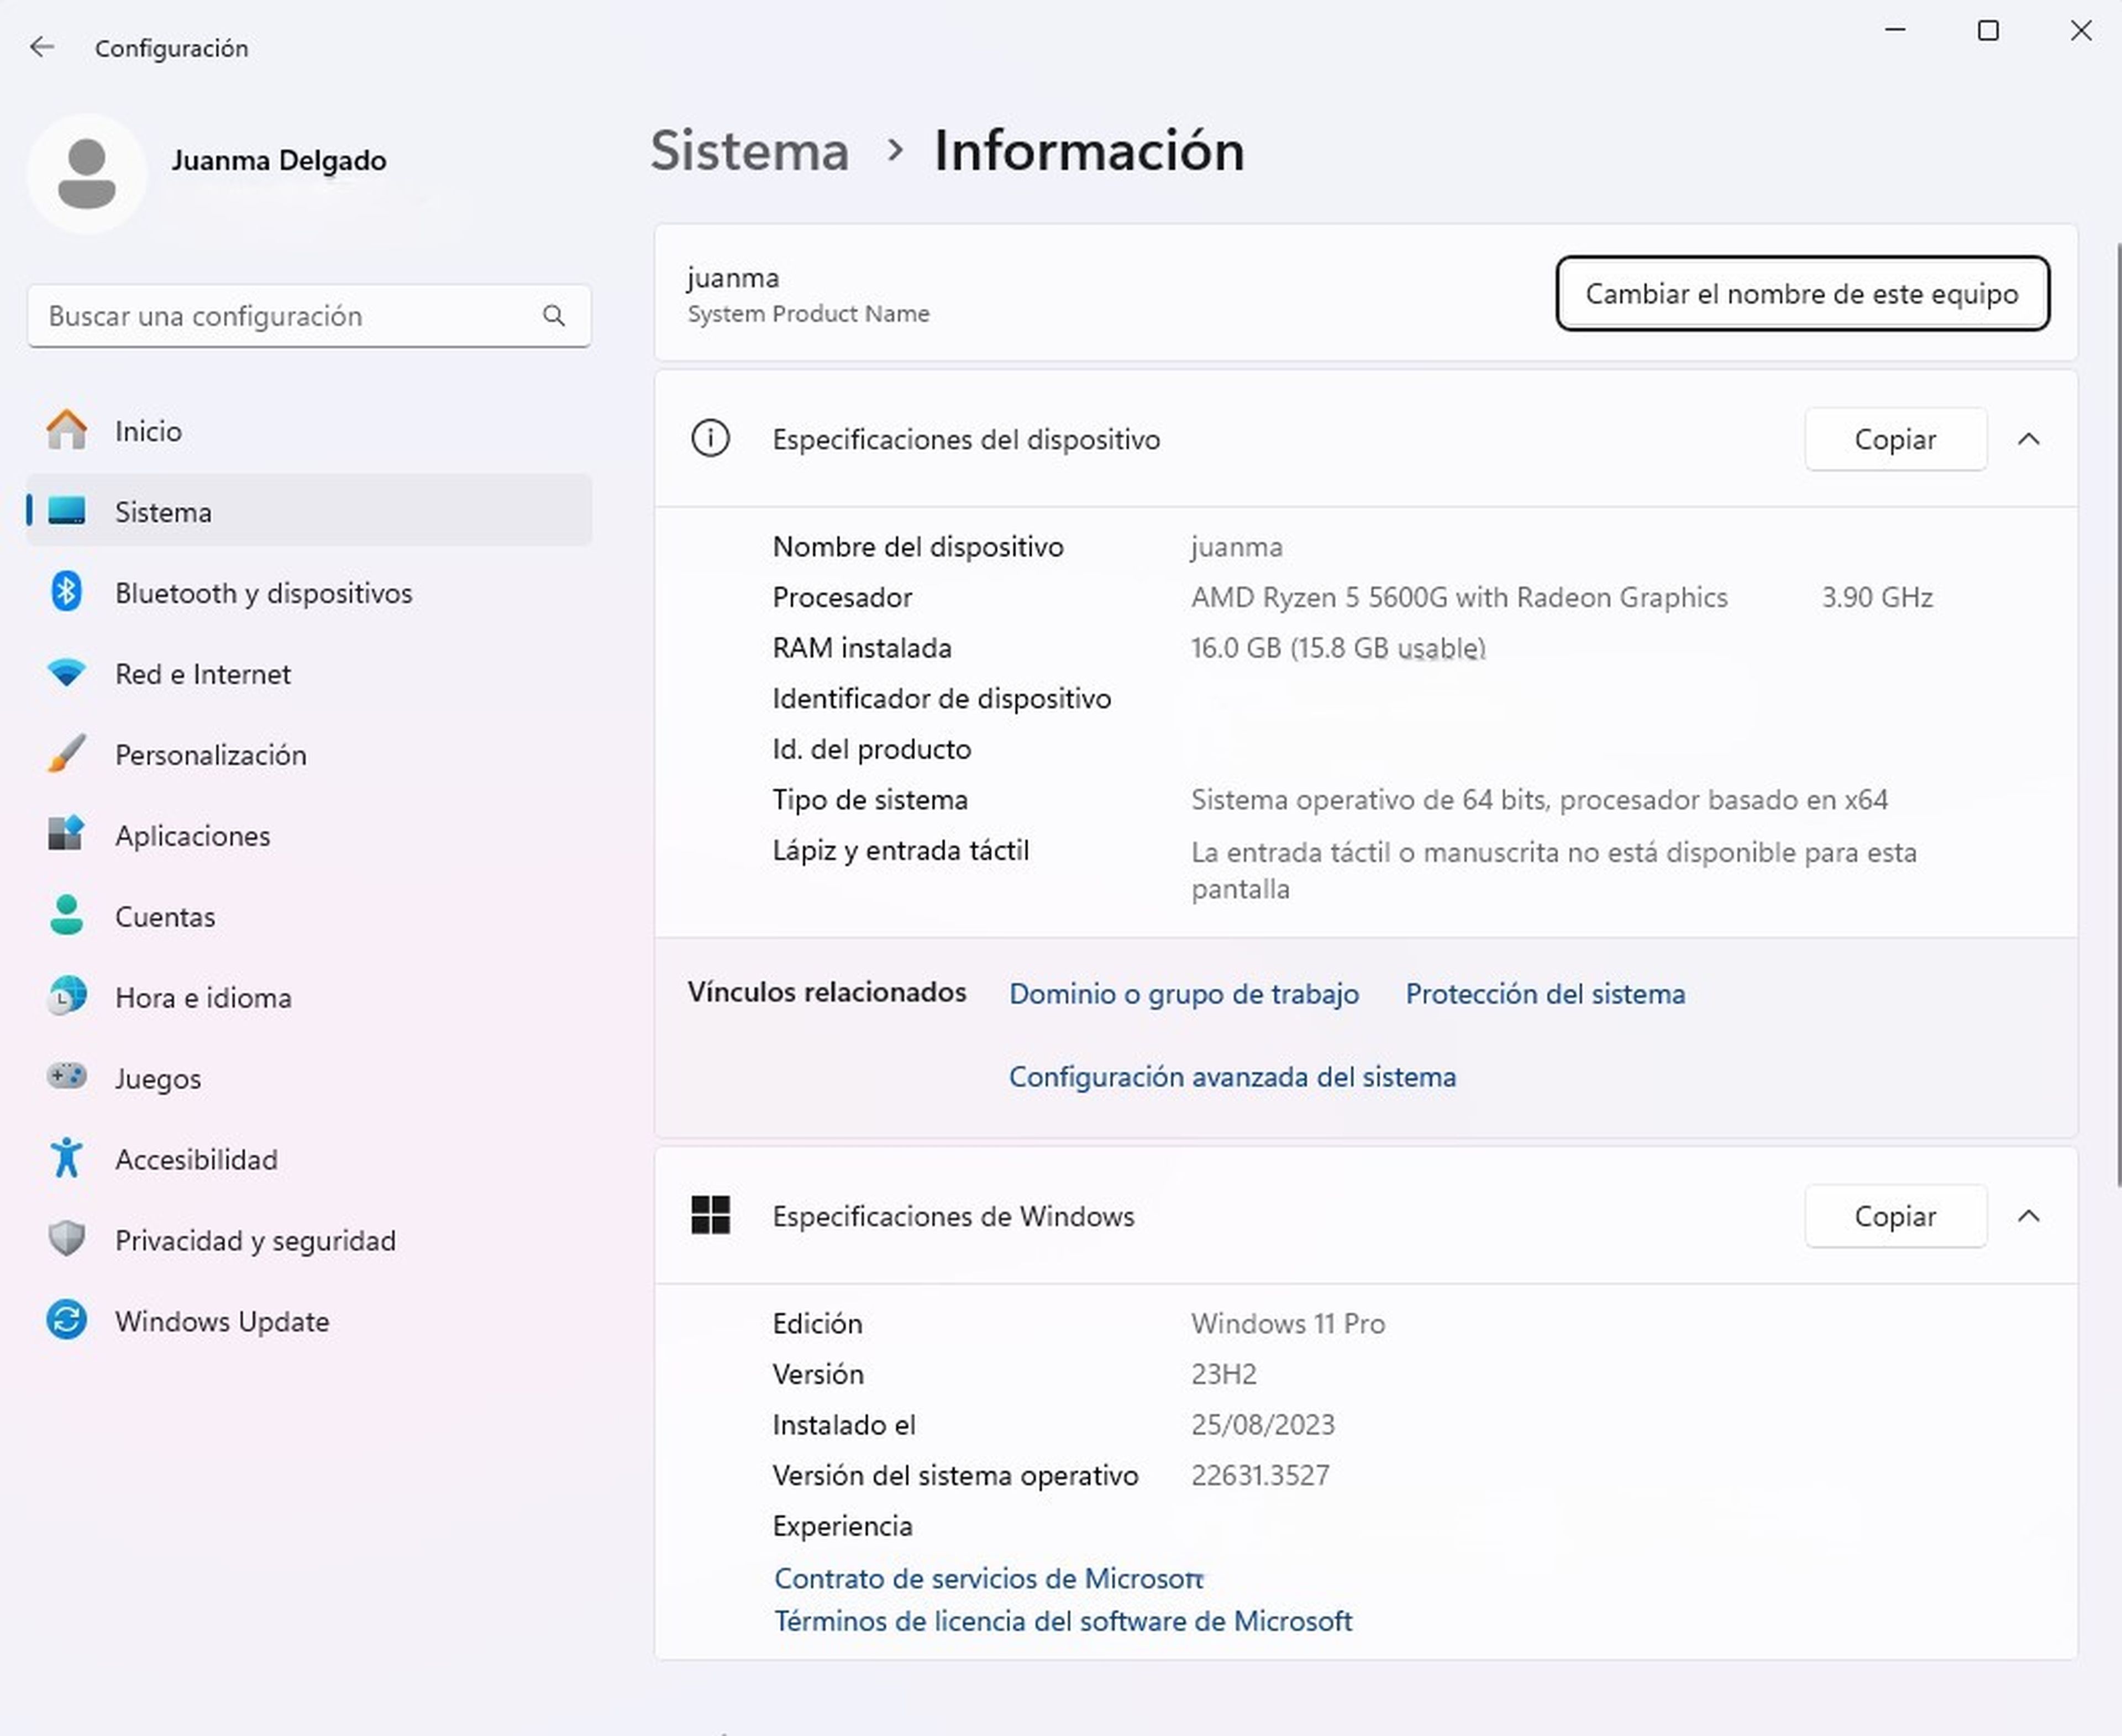2122x1736 pixels.
Task: Open Dominio o grupo de trabajo link
Action: pyautogui.click(x=1183, y=993)
